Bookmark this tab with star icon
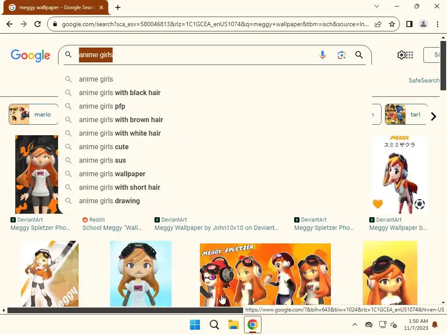The image size is (447, 335). 392,24
